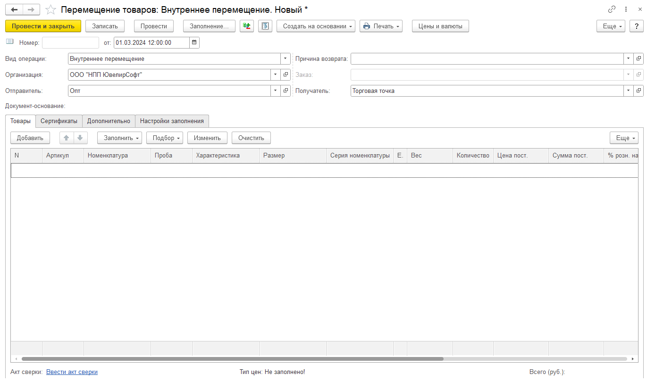Click Провести и закрыть
Image resolution: width=647 pixels, height=382 pixels.
(x=43, y=26)
